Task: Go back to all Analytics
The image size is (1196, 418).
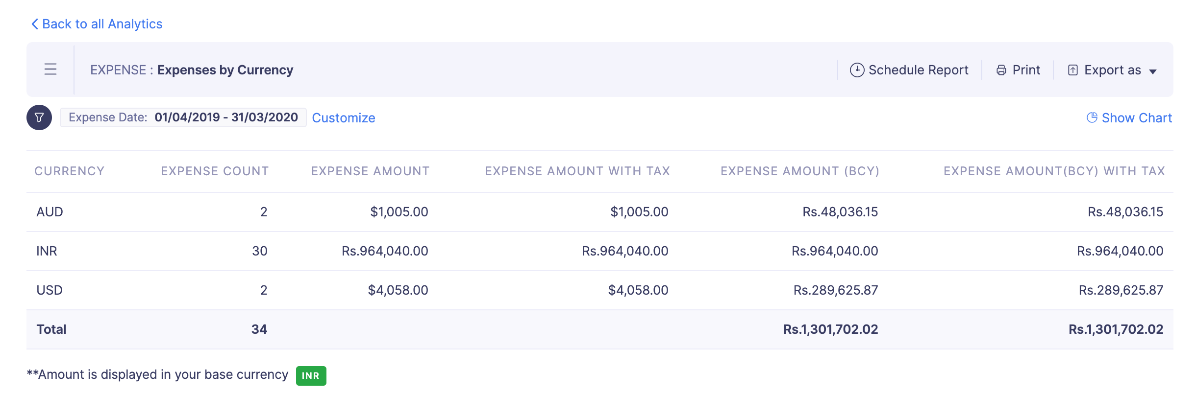Action: [x=102, y=24]
